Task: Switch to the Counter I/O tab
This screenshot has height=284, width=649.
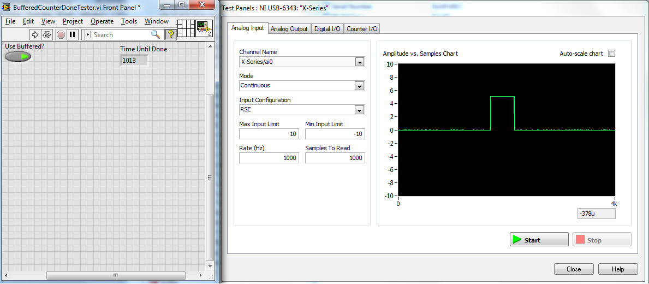Action: (x=362, y=28)
